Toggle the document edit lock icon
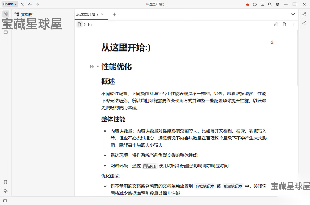Screen dimensions: 310x205 276,24
